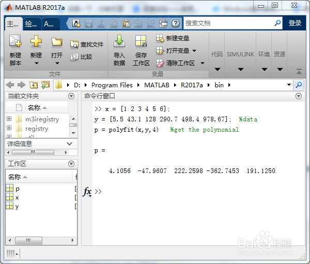Click the yellow plus New (新建) icon
This screenshot has height=264, width=310.
coord(36,41)
